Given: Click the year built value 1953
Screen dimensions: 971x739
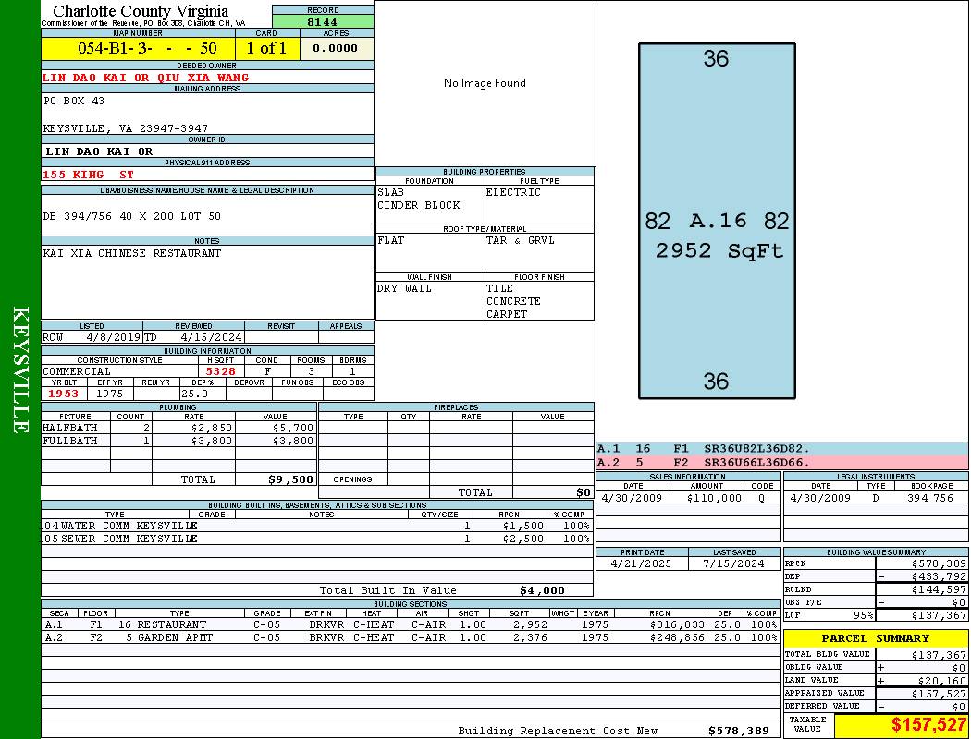Looking at the screenshot, I should pos(62,394).
